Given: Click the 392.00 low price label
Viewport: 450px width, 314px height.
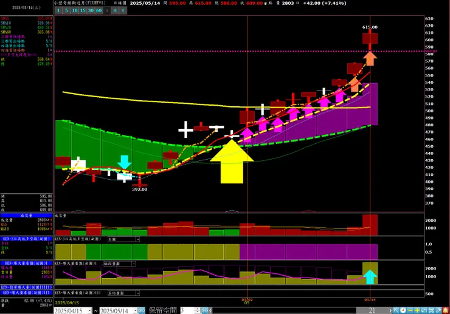Looking at the screenshot, I should (139, 189).
